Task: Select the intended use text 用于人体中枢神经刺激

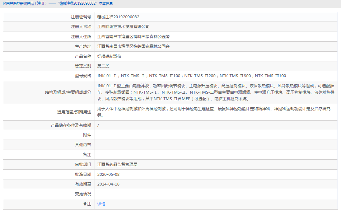Action: (x=214, y=112)
